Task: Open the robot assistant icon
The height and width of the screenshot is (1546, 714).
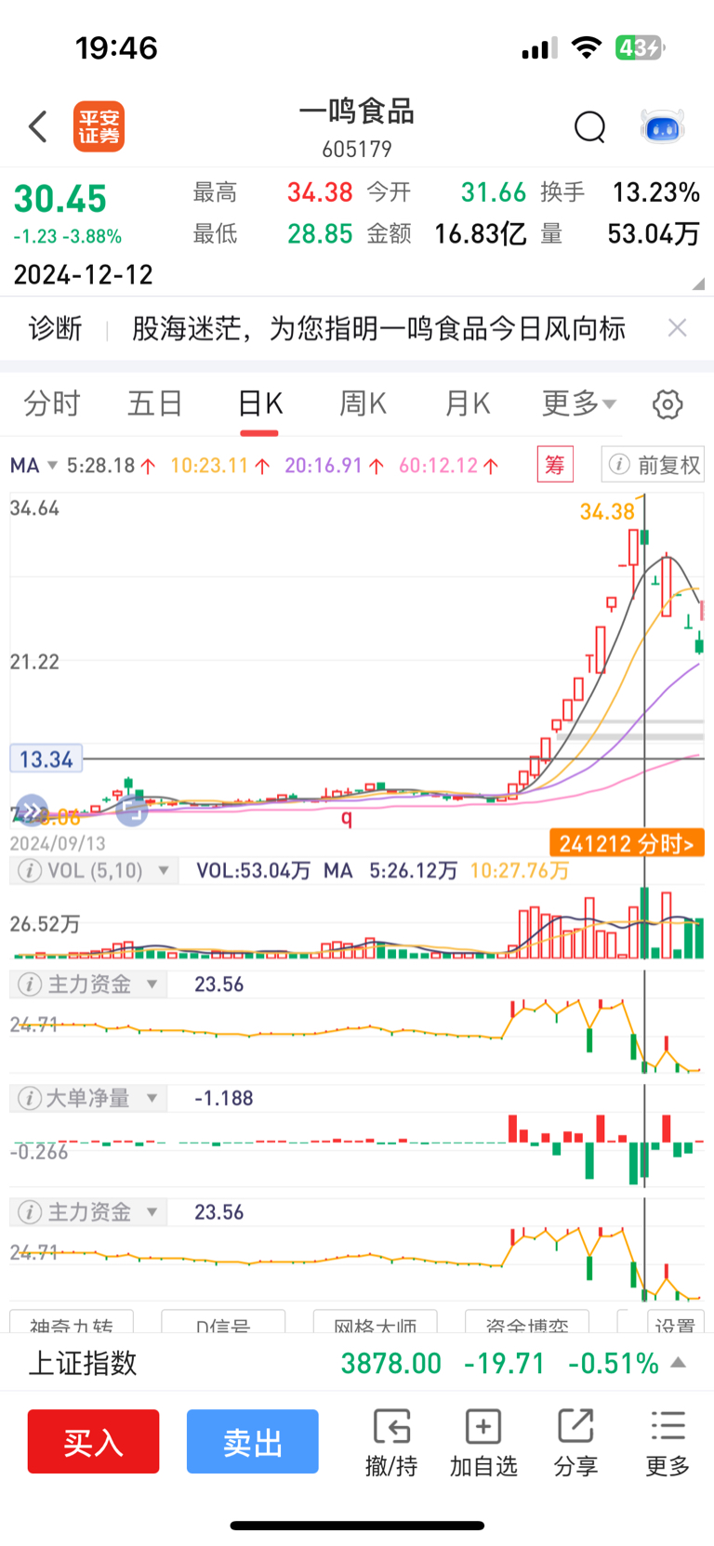Action: [663, 126]
